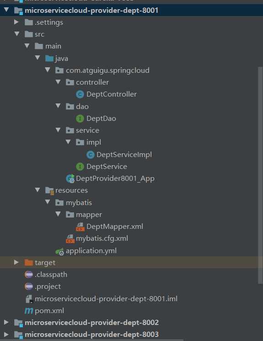Click the impl package icon

80,142
